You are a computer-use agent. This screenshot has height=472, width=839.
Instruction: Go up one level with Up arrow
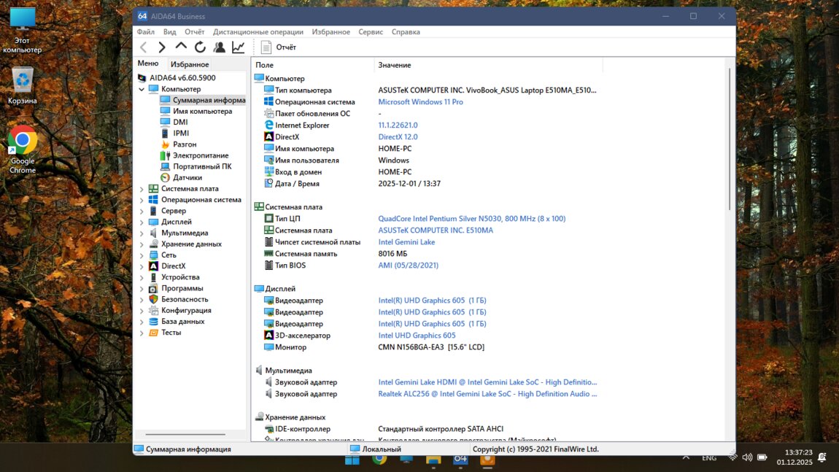(181, 47)
